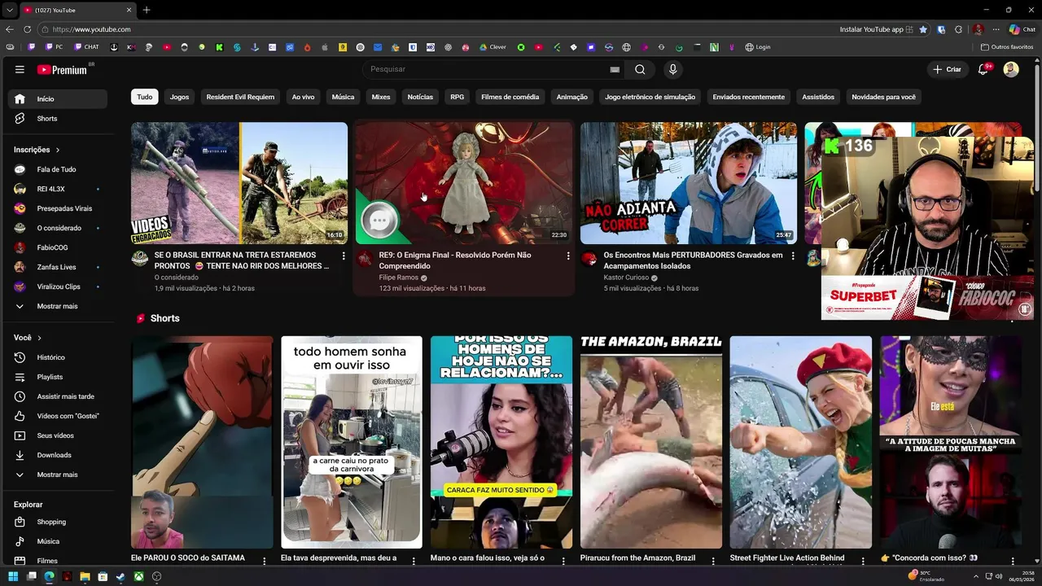Screen dimensions: 1042x586
Task: Select the Jogos filter chip
Action: pos(179,97)
